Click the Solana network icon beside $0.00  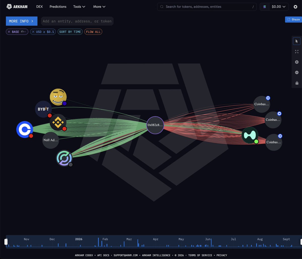pyautogui.click(x=265, y=7)
